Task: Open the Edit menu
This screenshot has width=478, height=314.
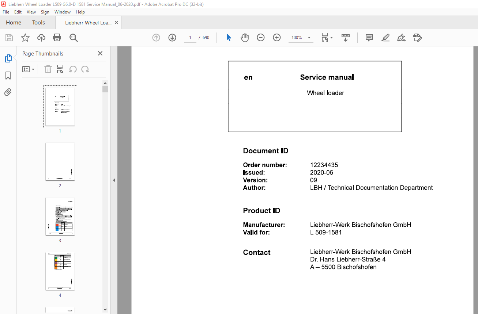Action: click(18, 12)
